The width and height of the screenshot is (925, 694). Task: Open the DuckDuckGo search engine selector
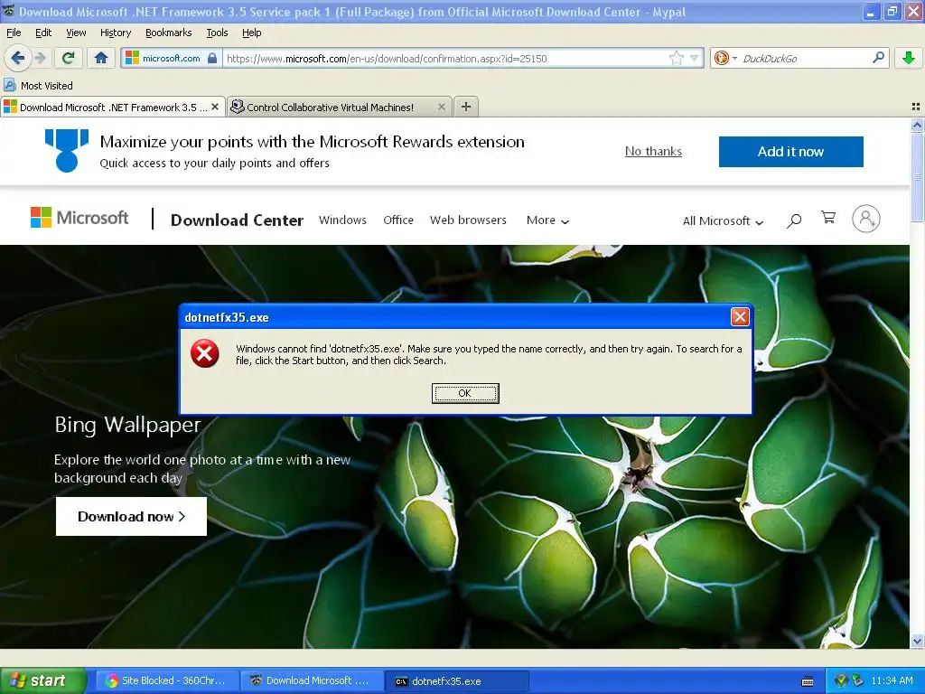click(x=725, y=58)
